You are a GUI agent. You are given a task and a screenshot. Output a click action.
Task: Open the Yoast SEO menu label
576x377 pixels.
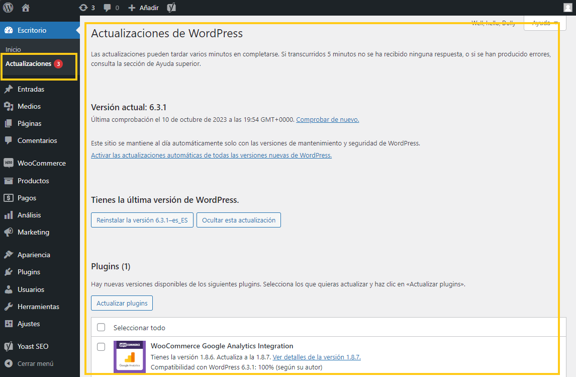(33, 346)
